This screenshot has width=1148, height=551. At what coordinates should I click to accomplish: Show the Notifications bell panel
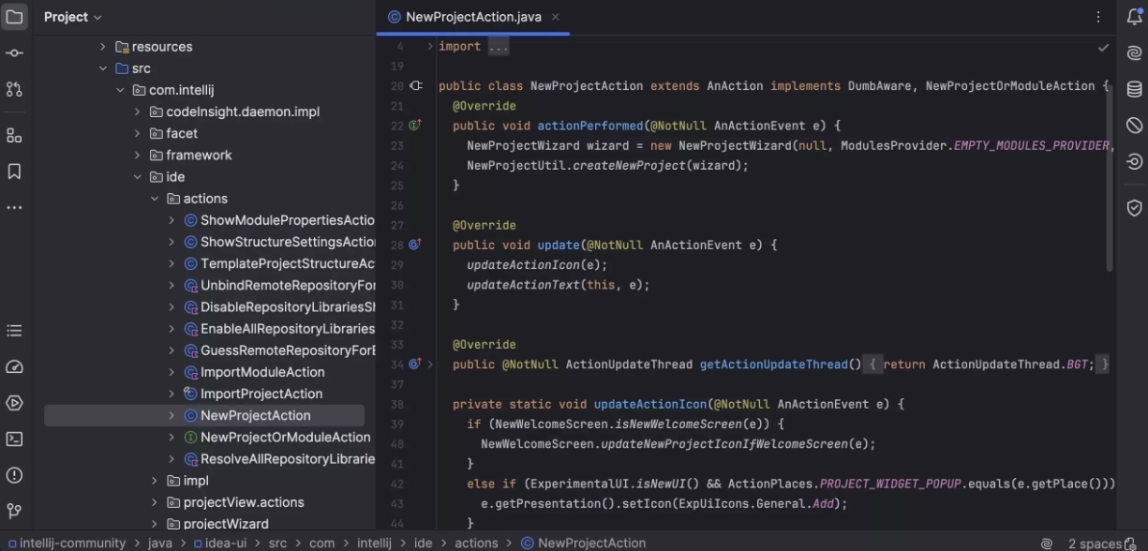(x=1134, y=17)
